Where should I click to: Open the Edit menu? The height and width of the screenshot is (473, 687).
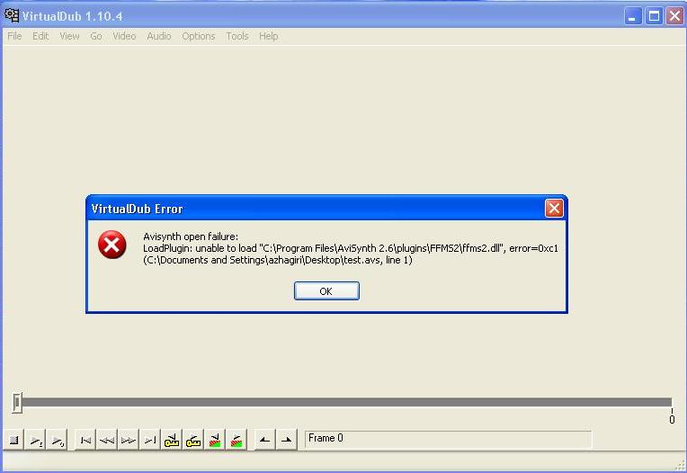tap(40, 36)
